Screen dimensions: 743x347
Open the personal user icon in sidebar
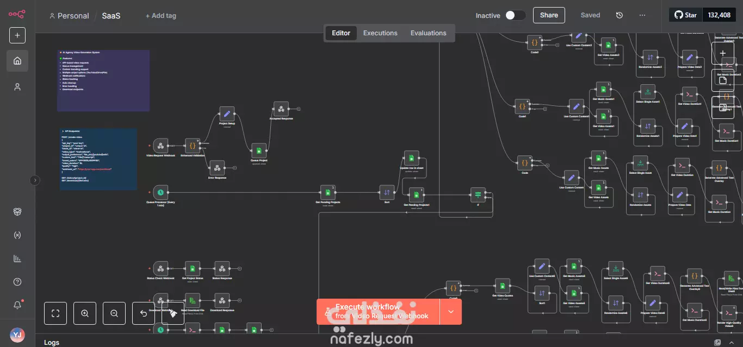[17, 87]
